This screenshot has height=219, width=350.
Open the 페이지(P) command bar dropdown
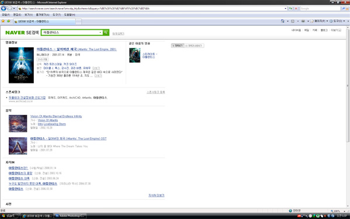coord(319,21)
